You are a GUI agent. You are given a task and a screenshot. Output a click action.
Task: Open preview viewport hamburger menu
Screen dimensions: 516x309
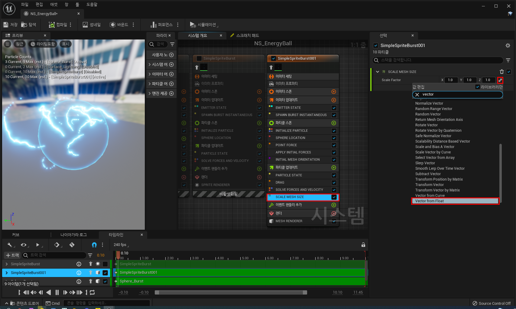coord(7,44)
